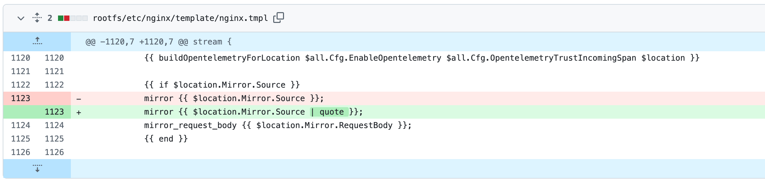Click the plus marker on the added line
Image resolution: width=765 pixels, height=182 pixels.
click(79, 112)
